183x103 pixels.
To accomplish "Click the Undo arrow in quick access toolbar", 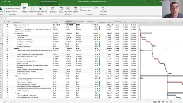I will tap(5, 2).
